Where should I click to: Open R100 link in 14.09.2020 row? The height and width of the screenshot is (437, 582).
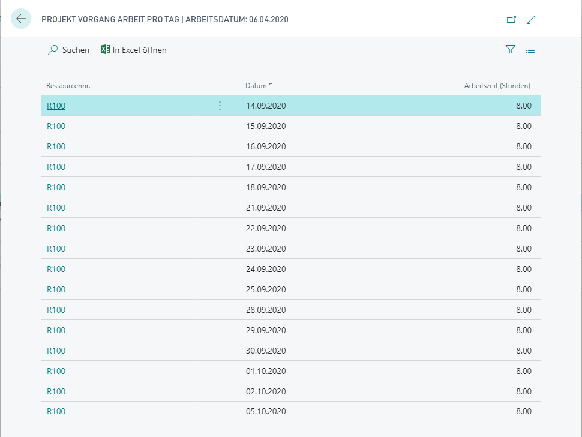pyautogui.click(x=56, y=106)
